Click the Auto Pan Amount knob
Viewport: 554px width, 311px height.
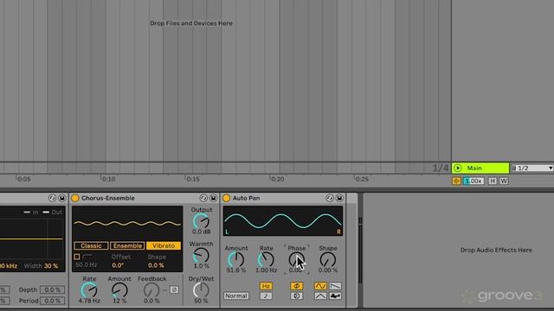click(x=236, y=259)
